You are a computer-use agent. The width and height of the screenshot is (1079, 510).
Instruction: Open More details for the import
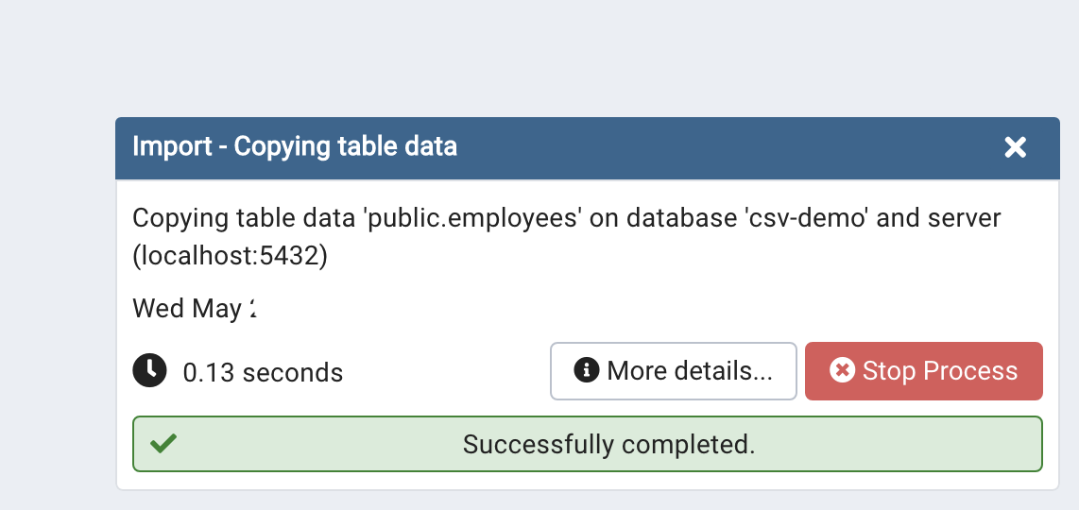pos(673,371)
